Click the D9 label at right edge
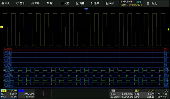Viewport: 170px width, 99px height. click(166, 74)
